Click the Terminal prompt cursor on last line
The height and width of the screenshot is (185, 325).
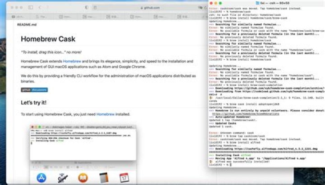click(231, 165)
